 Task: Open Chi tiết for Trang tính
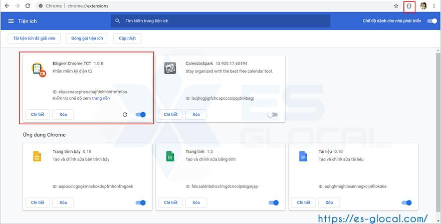click(x=171, y=202)
